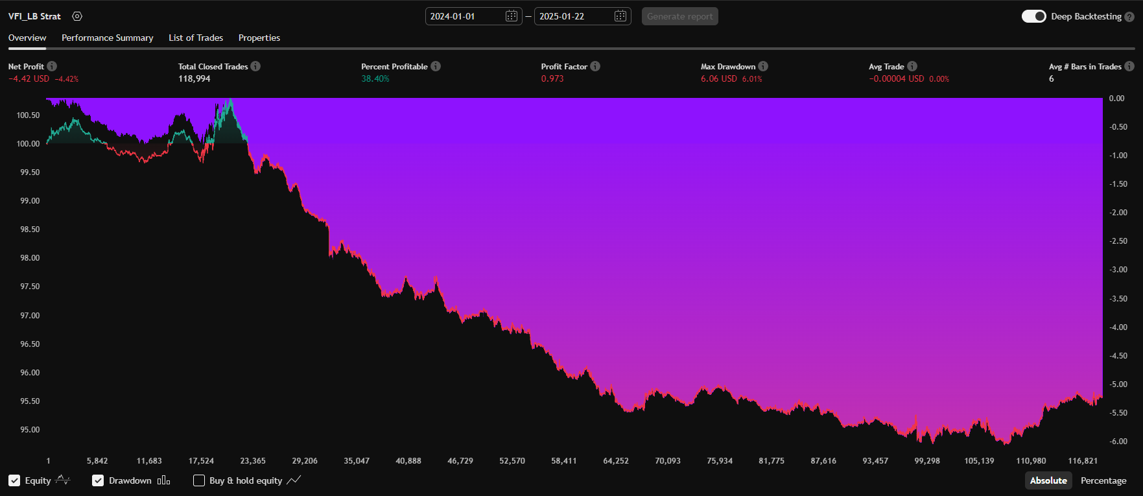Viewport: 1143px width, 496px height.
Task: Click the equity axis label 100.50
Action: click(28, 115)
